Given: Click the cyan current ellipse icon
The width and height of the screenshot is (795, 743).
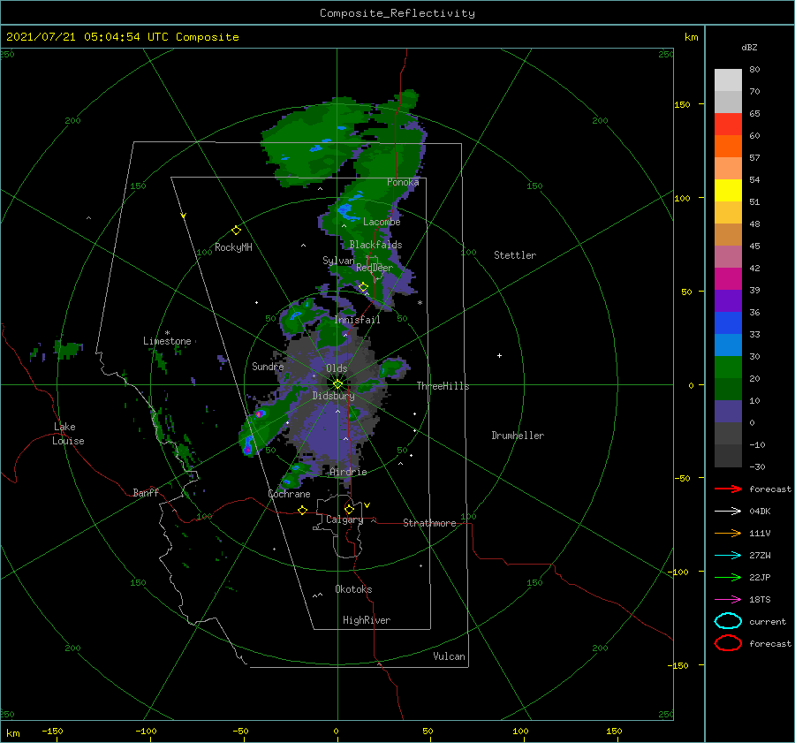Looking at the screenshot, I should tap(728, 621).
